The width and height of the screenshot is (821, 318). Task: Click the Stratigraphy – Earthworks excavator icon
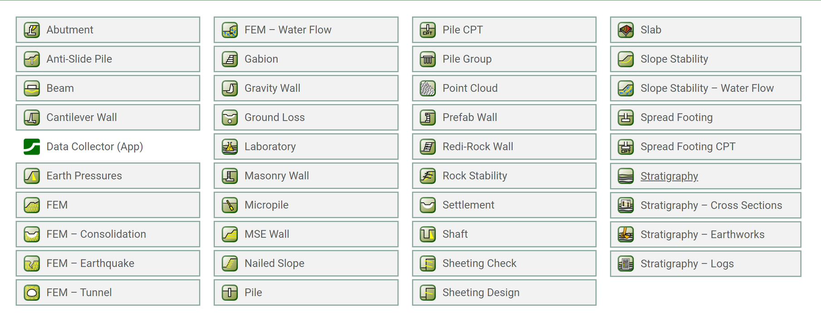point(626,234)
